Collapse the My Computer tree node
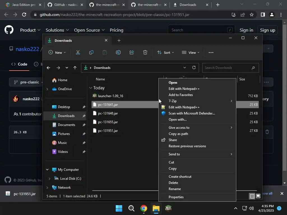This screenshot has width=287, height=215. click(47, 170)
